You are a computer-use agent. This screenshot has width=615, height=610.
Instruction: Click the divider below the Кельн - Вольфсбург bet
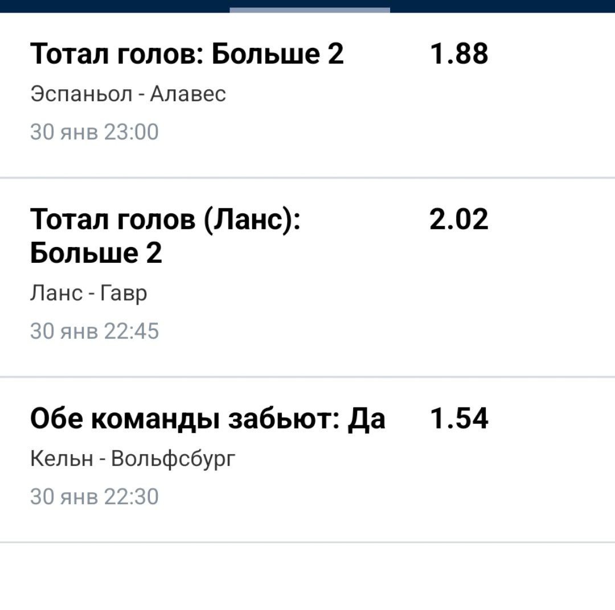307,542
